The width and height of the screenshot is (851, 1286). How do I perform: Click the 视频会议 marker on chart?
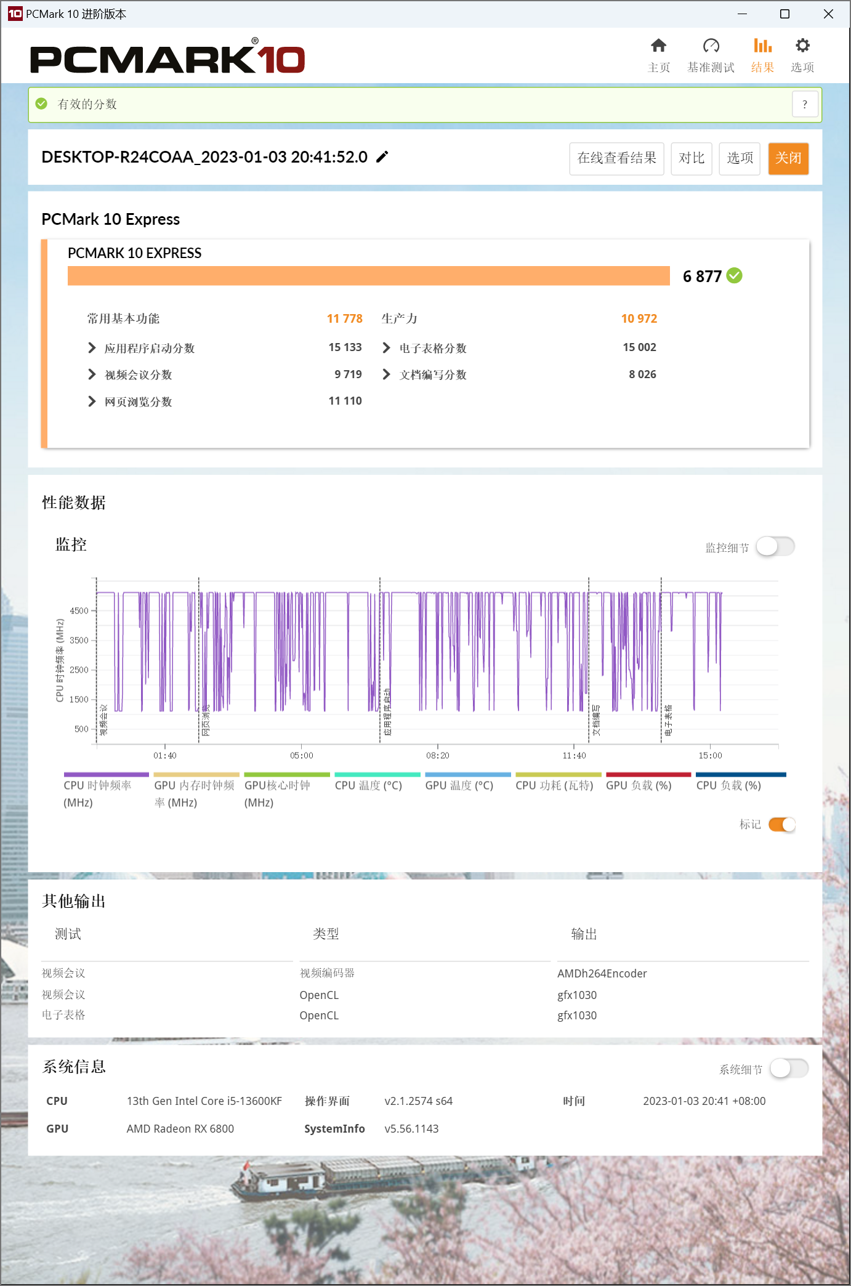point(103,720)
